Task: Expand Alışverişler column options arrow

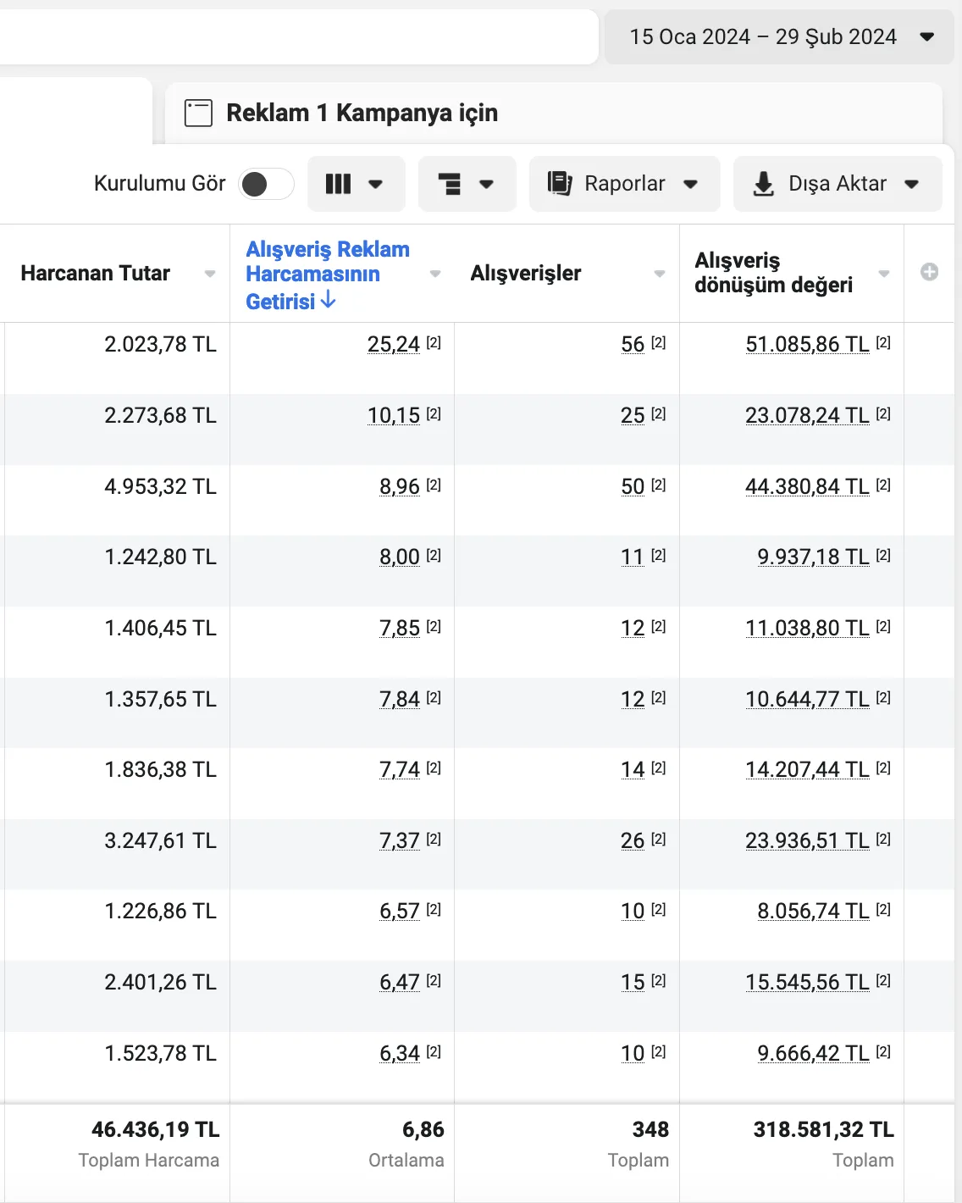Action: 659,274
